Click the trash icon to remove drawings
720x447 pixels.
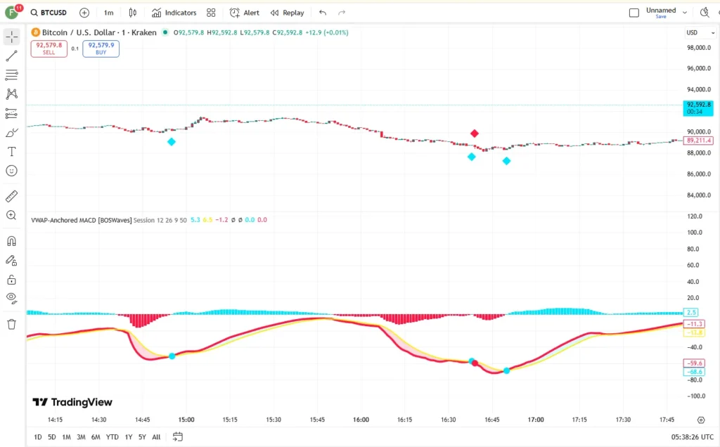click(x=11, y=324)
